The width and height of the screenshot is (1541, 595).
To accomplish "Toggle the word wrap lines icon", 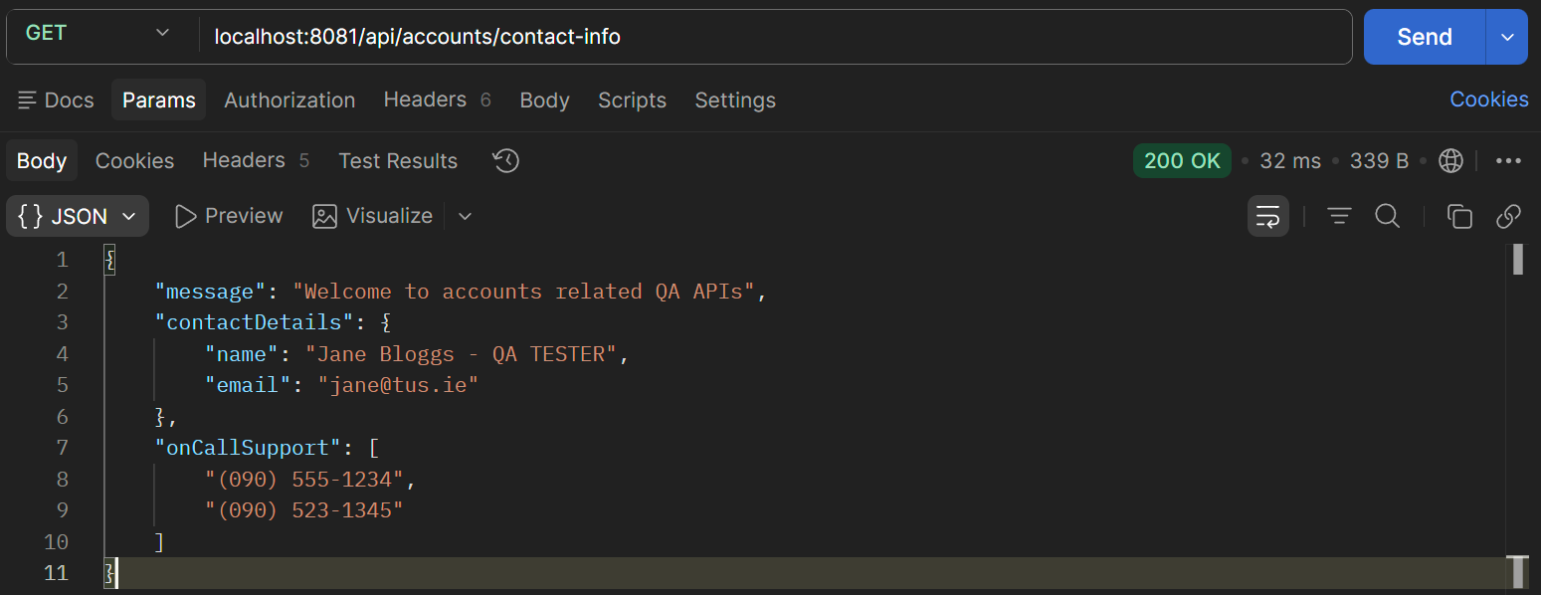I will [x=1268, y=216].
